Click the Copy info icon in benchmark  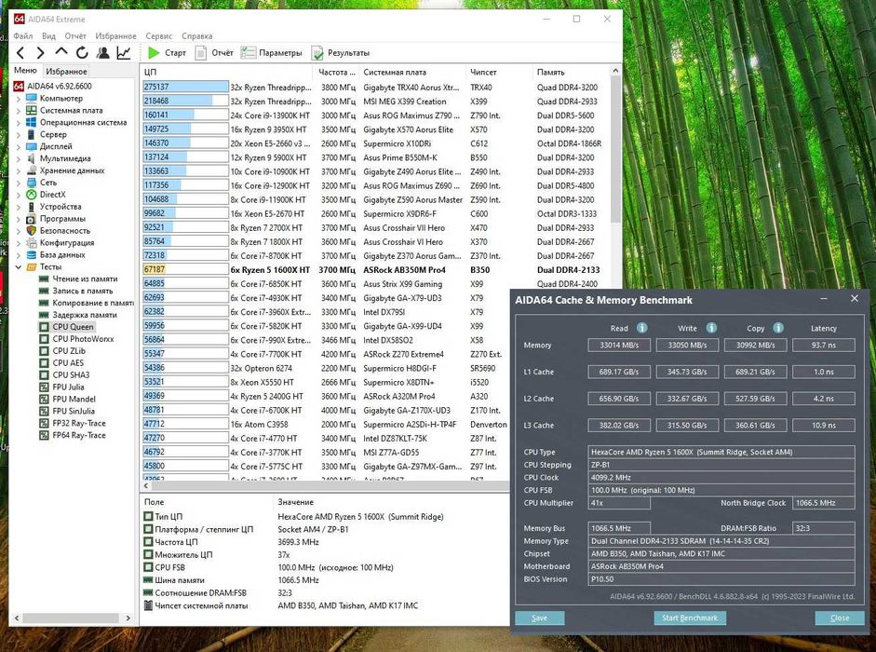[x=778, y=328]
